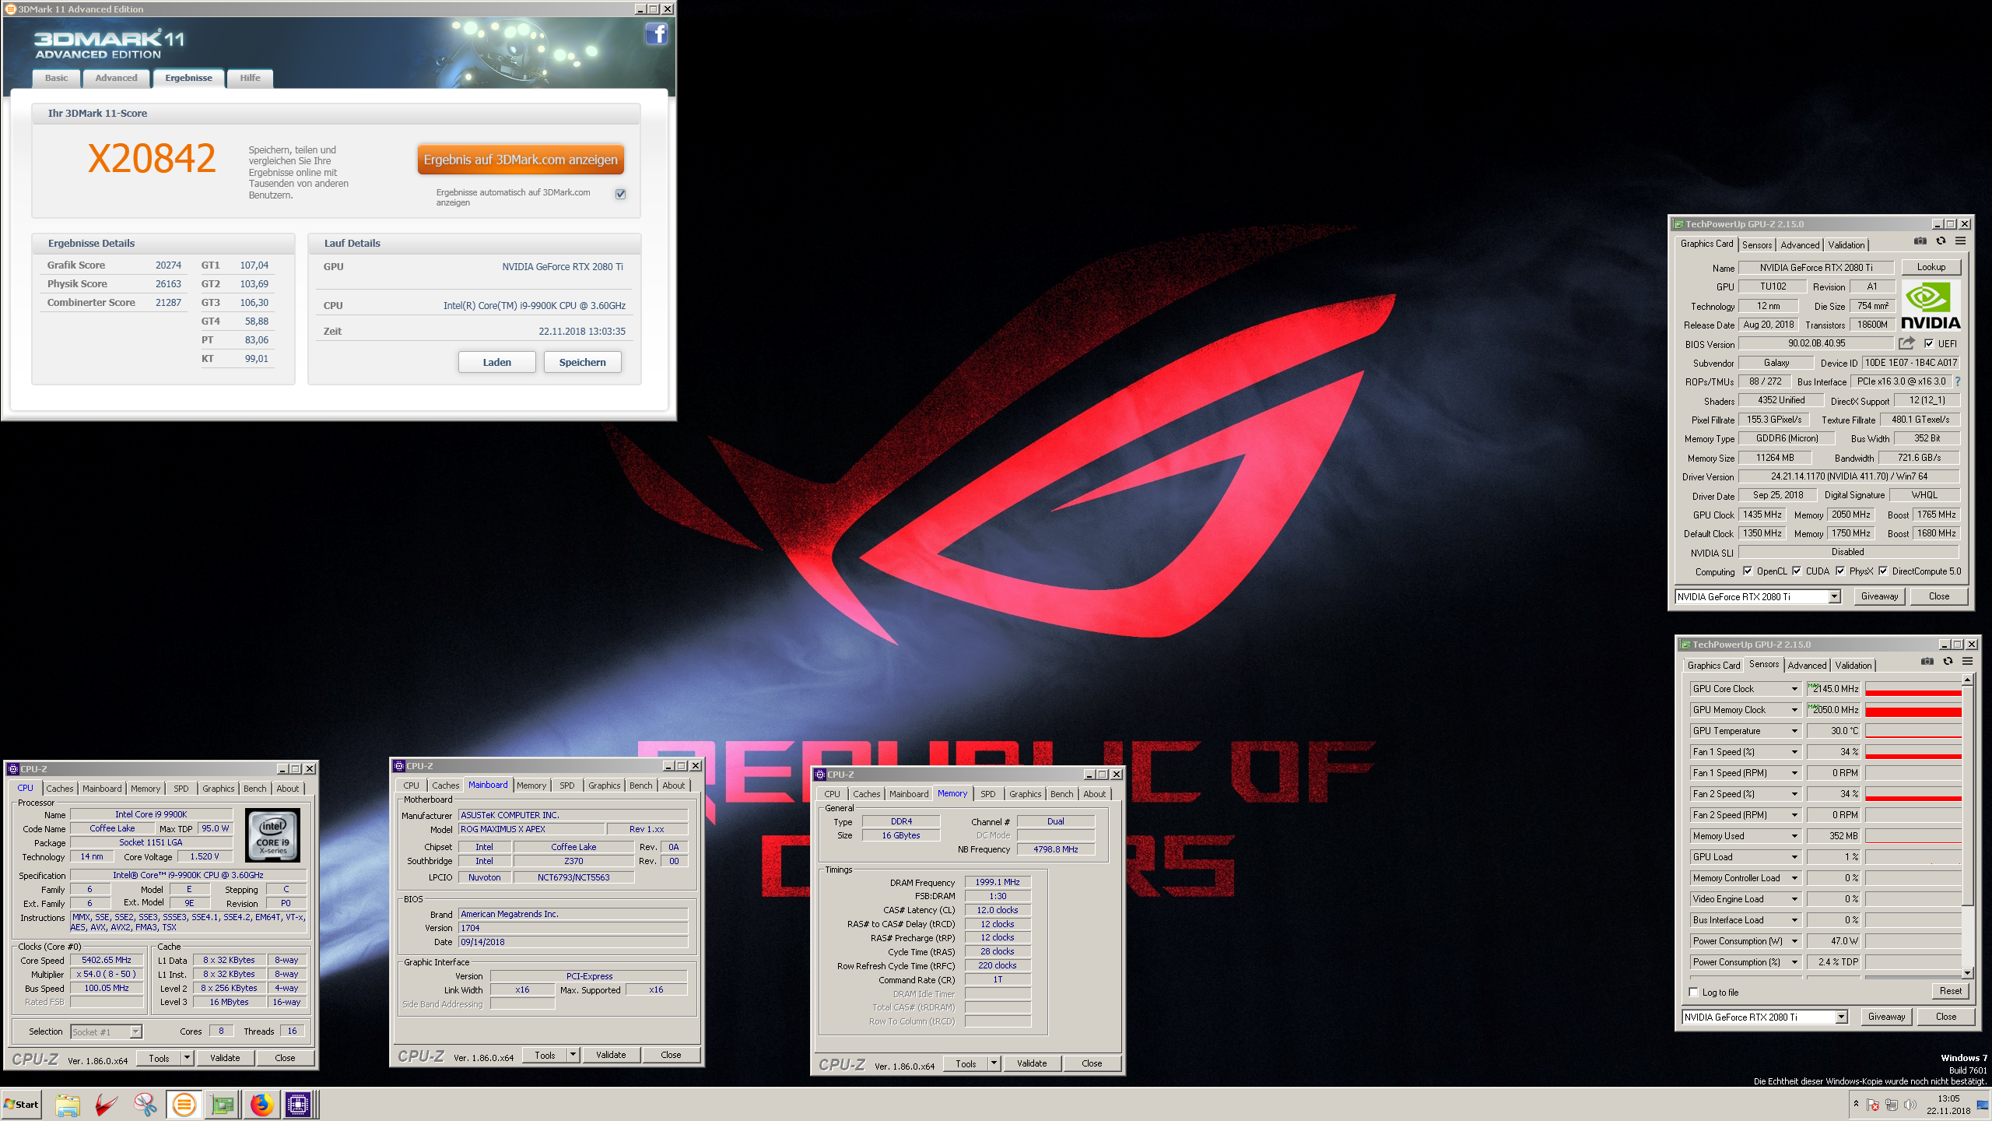Open GPU selector dropdown in Sensors window

[x=1841, y=1017]
